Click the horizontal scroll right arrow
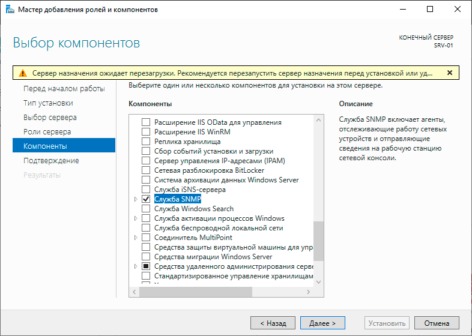The height and width of the screenshot is (336, 472). [309, 291]
